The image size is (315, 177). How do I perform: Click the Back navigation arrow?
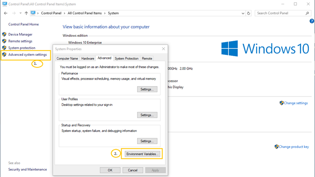pyautogui.click(x=6, y=13)
